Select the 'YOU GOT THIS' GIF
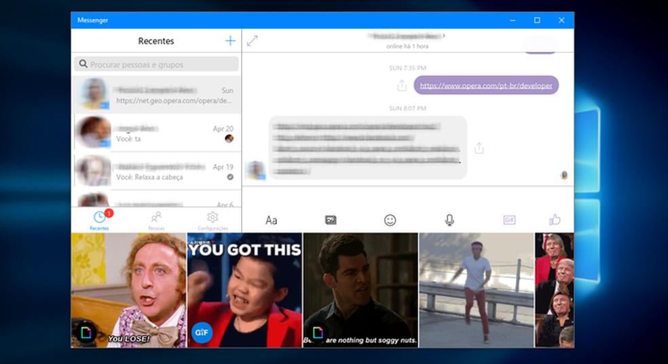This screenshot has width=668, height=364. coord(244,290)
